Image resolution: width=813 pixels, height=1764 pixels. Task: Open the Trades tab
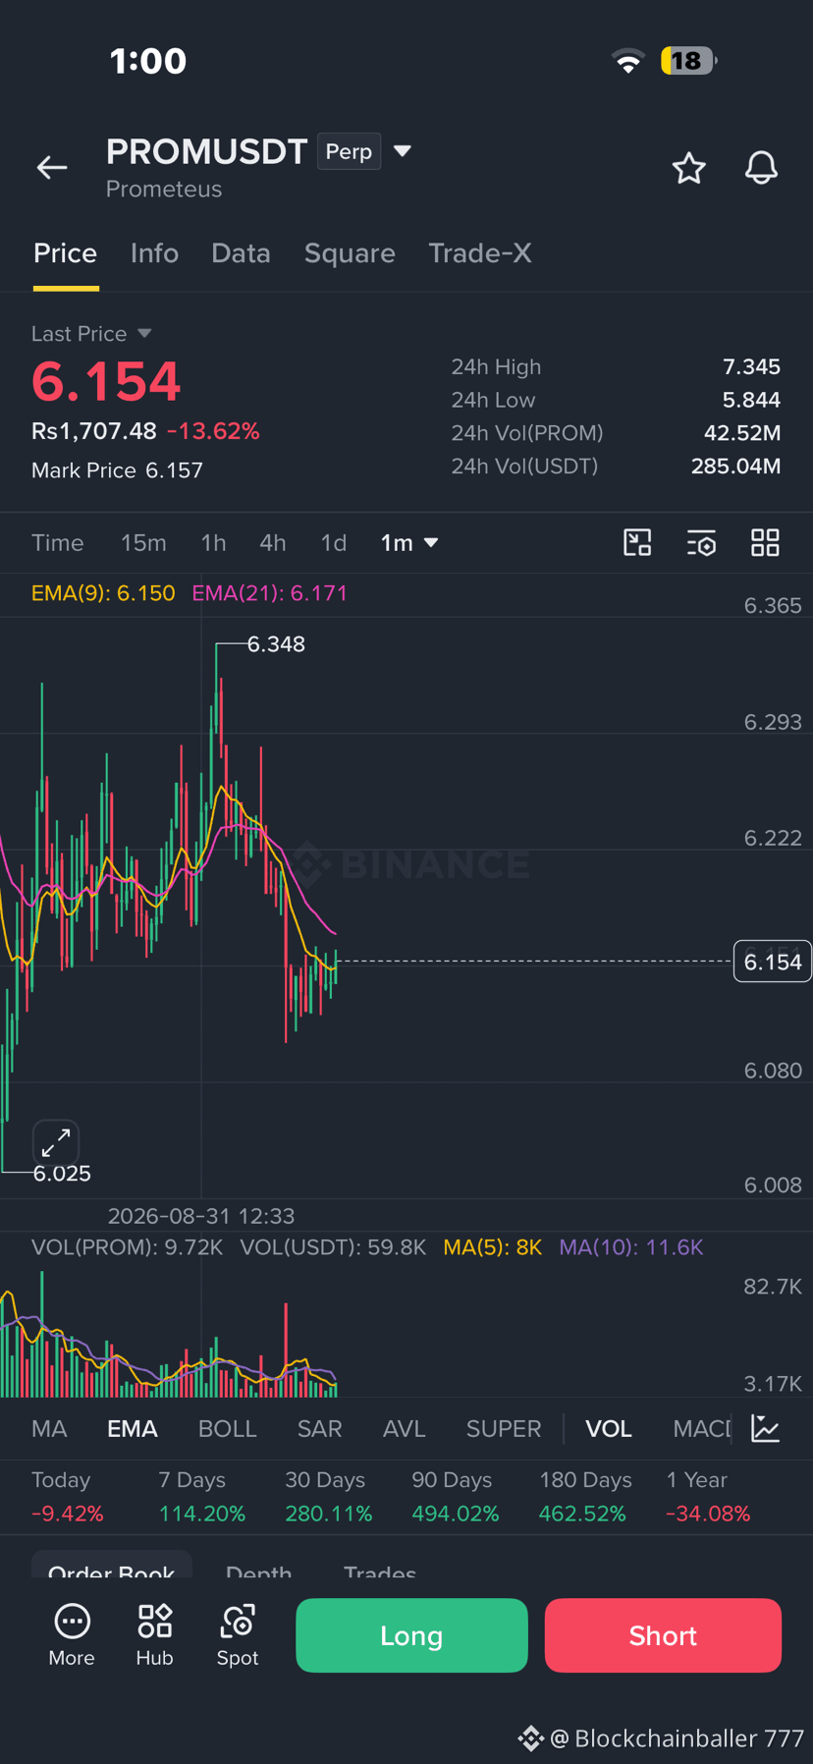[x=380, y=1571]
